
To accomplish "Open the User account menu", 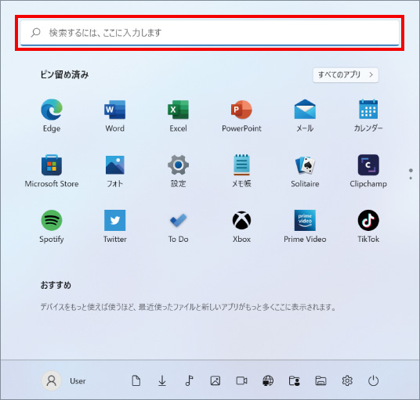I will point(63,380).
